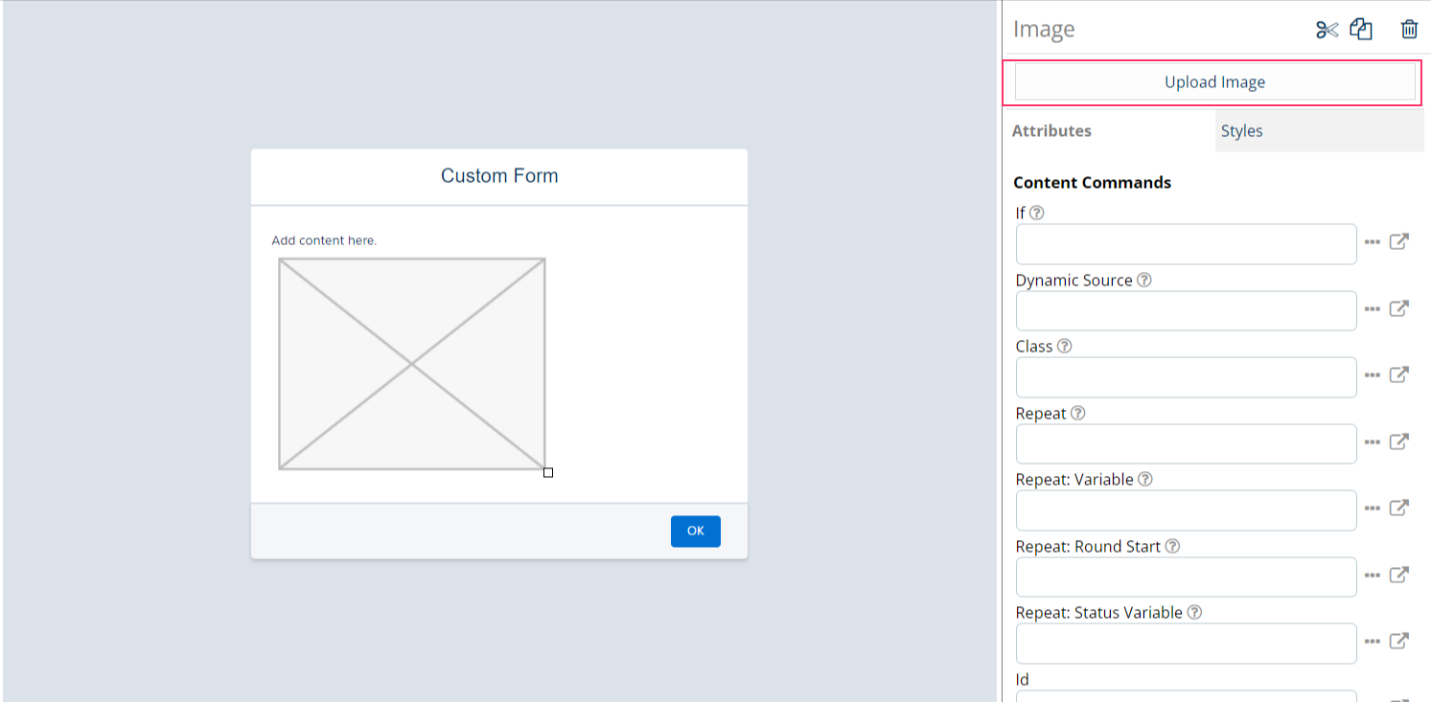Expand options ellipsis for Repeat field

point(1373,442)
